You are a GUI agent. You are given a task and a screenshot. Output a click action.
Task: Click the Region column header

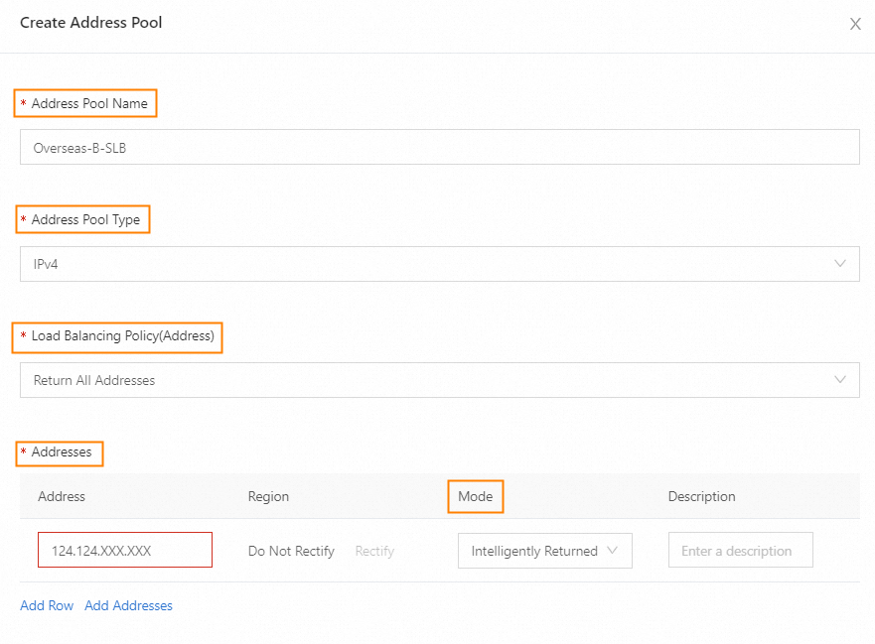(268, 496)
